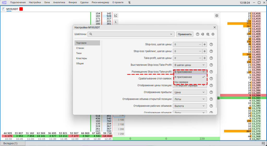Image resolution: width=267 pixels, height=146 pixels.
Task: Click the L button in the chart toolbar
Action: 116,22
